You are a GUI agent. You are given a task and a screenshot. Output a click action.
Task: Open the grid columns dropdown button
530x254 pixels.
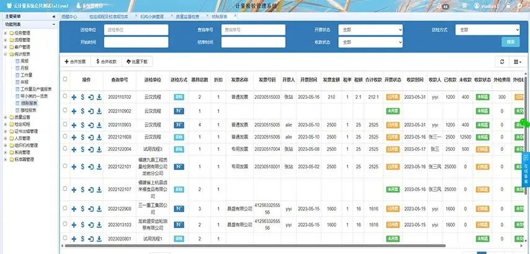[518, 61]
